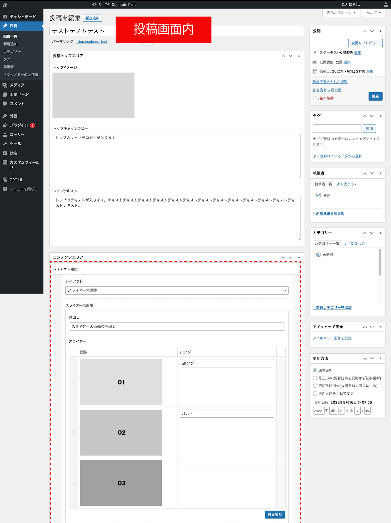Select 更新日時を手動で変更 radio option
391x523 pixels.
tap(315, 393)
